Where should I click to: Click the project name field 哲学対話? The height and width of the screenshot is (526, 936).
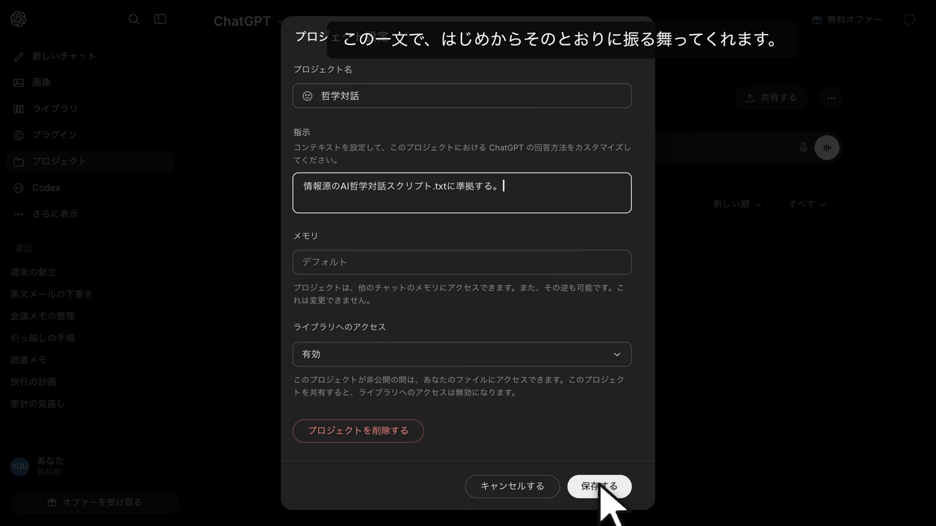coord(462,96)
